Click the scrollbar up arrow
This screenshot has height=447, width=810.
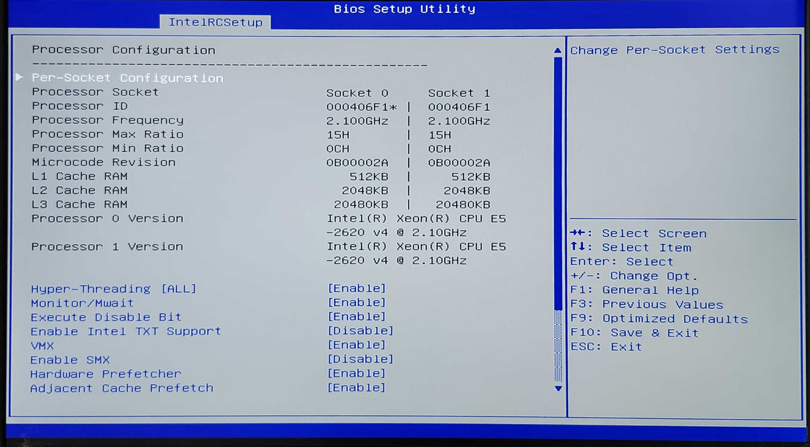point(557,49)
